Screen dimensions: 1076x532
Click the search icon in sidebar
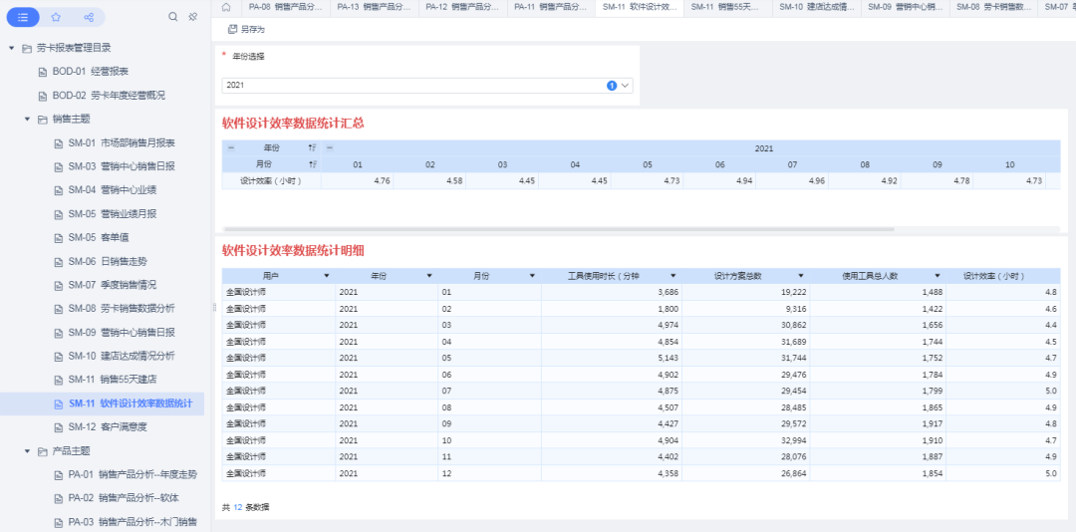[x=173, y=17]
